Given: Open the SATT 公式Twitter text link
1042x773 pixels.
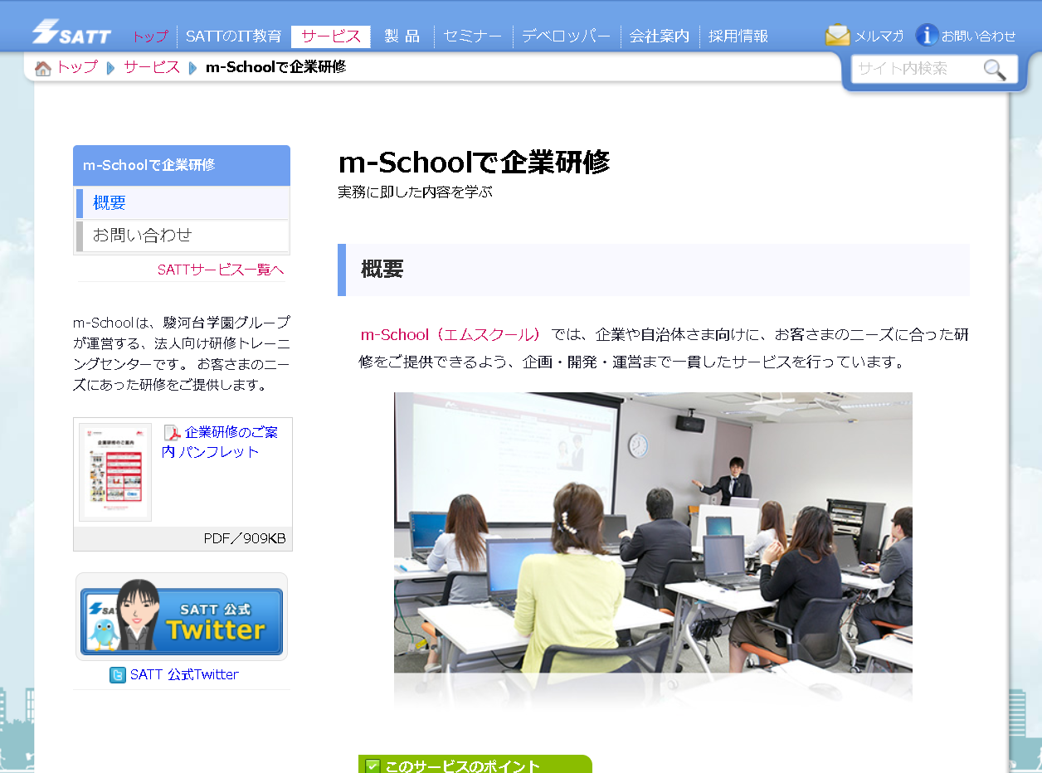Looking at the screenshot, I should click(x=184, y=675).
